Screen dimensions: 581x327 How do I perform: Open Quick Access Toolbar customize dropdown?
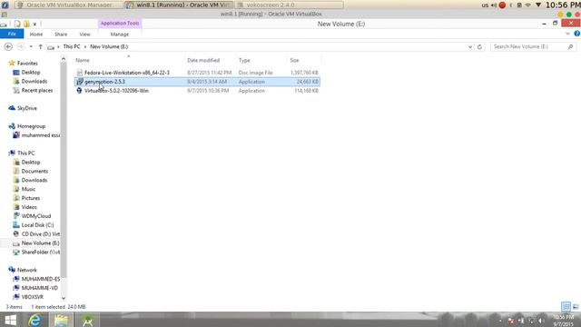coord(34,25)
